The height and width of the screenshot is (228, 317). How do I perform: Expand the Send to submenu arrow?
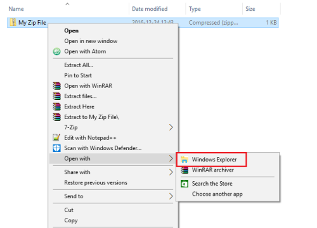click(x=171, y=196)
